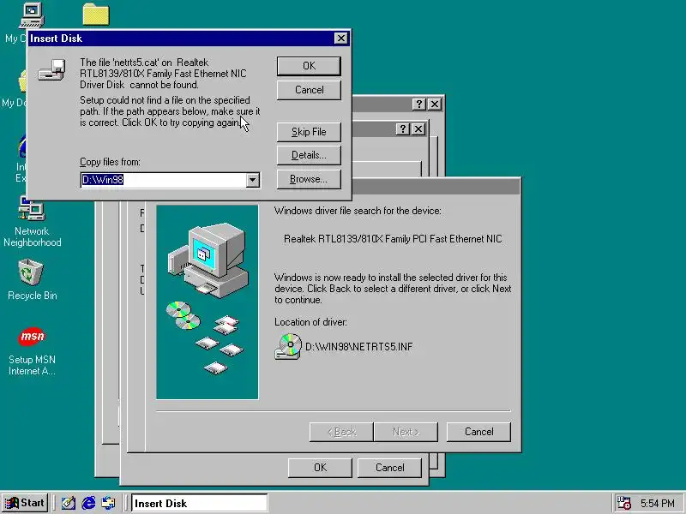Click the Task Scheduler tray icon
Viewport: 686px width, 514px height.
click(x=623, y=503)
